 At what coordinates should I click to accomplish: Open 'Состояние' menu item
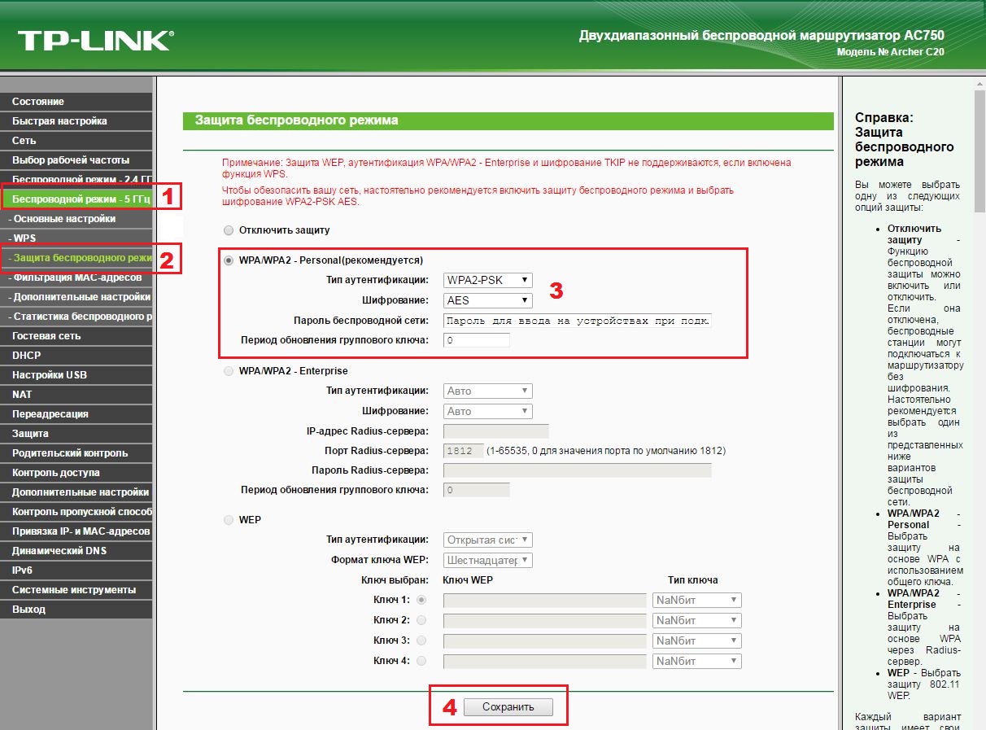click(x=76, y=102)
